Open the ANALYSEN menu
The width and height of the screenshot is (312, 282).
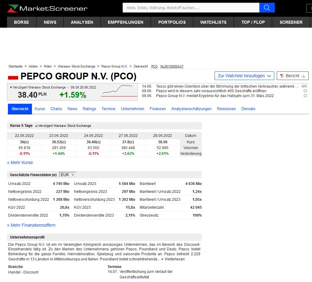tap(82, 22)
